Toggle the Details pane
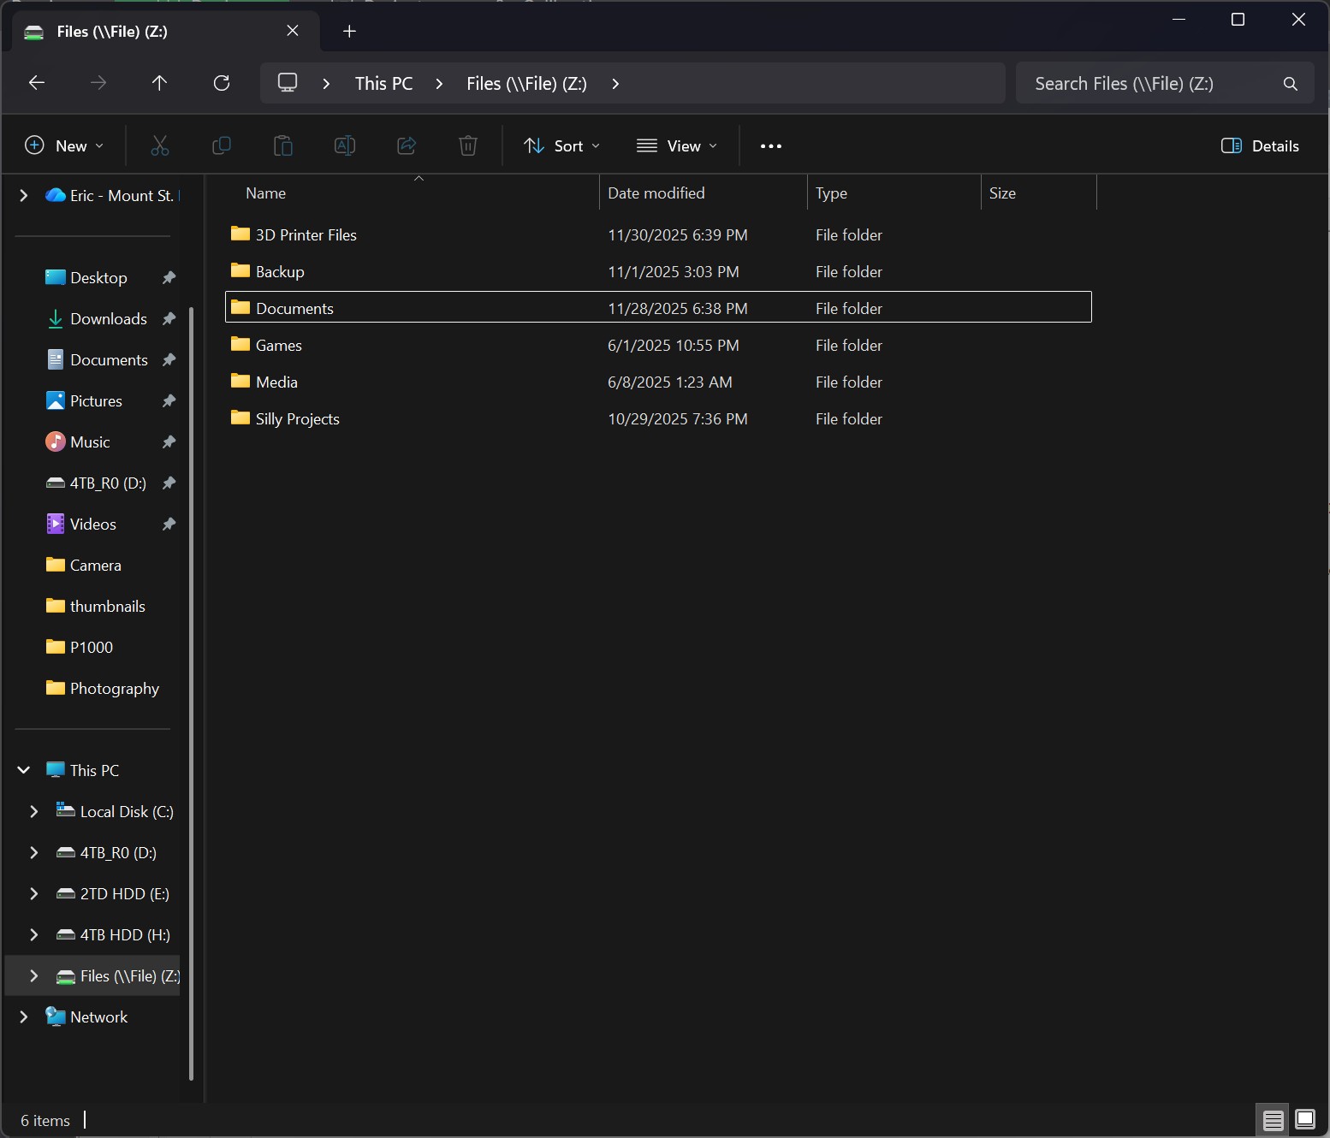The width and height of the screenshot is (1330, 1138). 1260,145
